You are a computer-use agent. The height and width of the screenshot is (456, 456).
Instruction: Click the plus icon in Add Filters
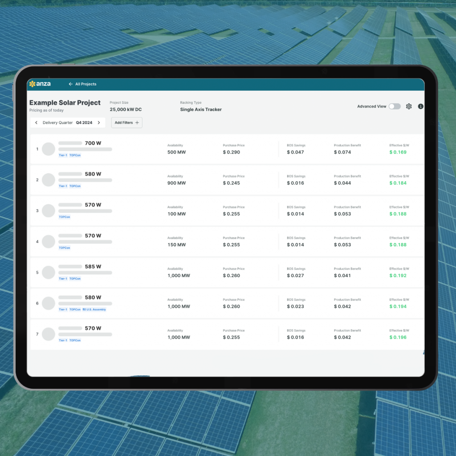[137, 123]
